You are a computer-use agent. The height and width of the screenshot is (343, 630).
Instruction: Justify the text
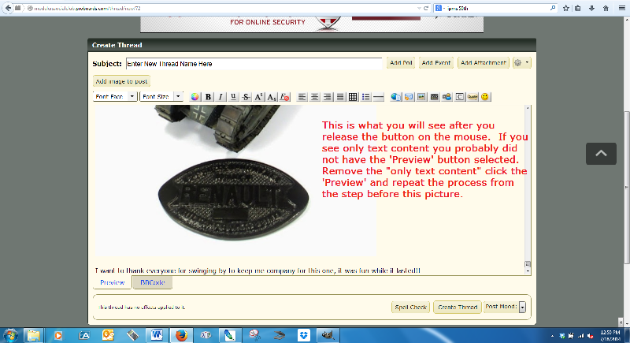pyautogui.click(x=340, y=97)
